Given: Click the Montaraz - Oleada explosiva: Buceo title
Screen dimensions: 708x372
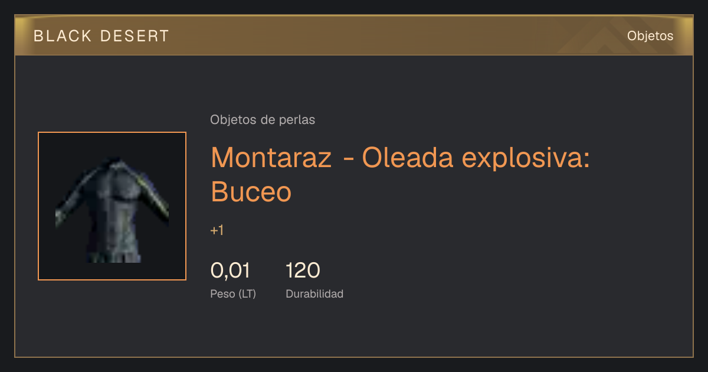Looking at the screenshot, I should 400,174.
